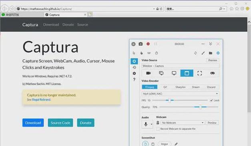The width and height of the screenshot is (251, 146).
Task: Click the teal Donate button
Action: click(x=86, y=123)
